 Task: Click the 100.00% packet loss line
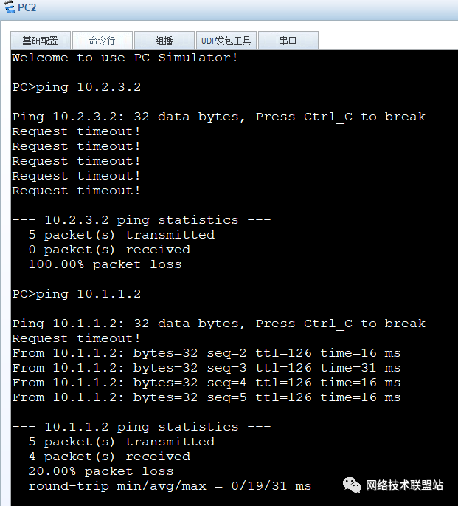105,264
